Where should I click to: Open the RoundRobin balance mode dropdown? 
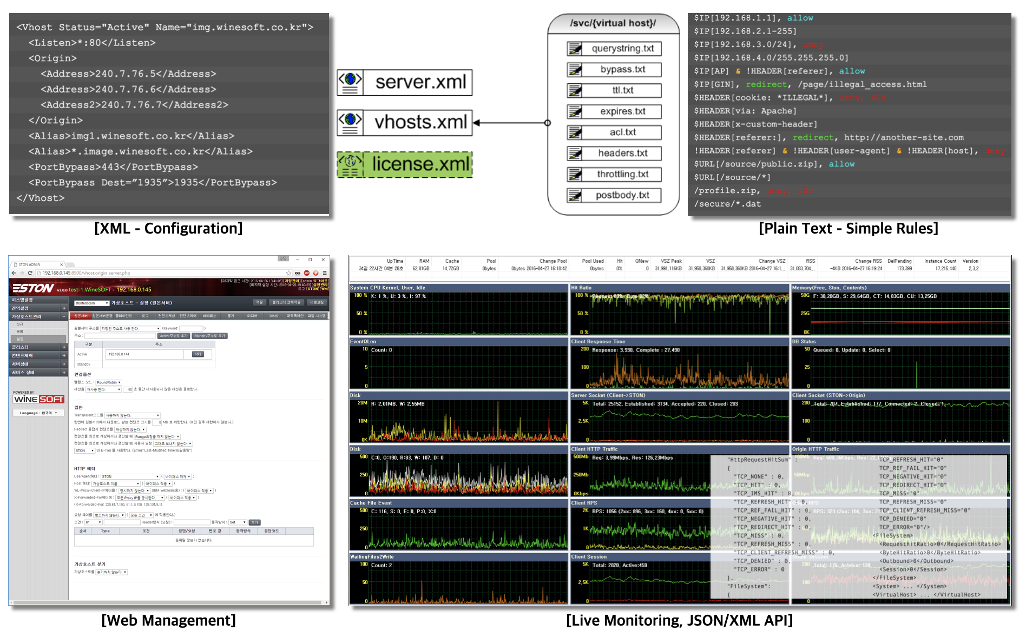click(109, 382)
